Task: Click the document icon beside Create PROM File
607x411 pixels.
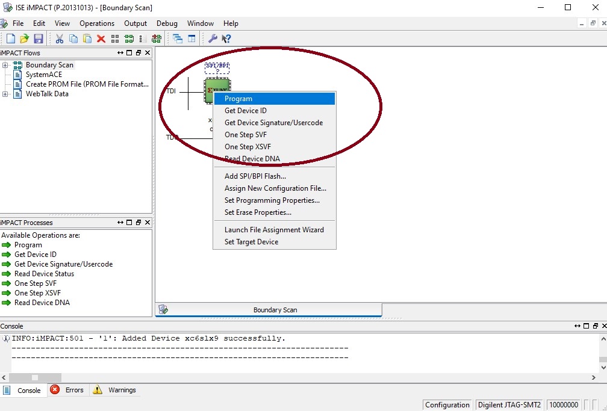Action: click(17, 84)
